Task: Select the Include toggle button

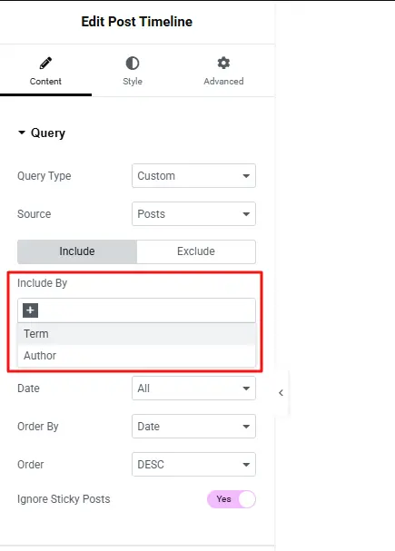Action: (77, 251)
